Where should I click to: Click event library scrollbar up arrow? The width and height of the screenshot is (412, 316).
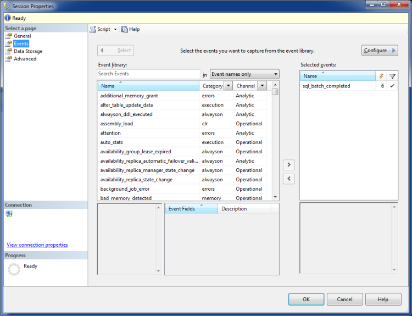[275, 85]
